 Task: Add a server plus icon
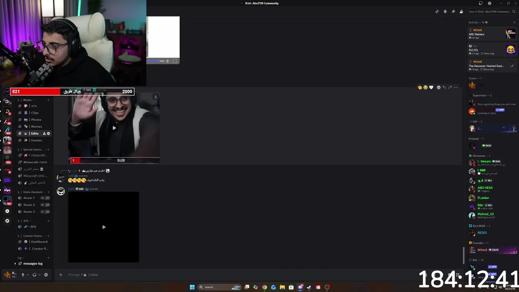[7, 211]
